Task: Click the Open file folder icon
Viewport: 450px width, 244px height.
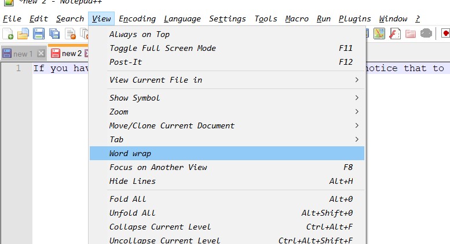Action: click(23, 34)
